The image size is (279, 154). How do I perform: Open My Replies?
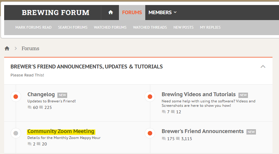[x=210, y=27]
